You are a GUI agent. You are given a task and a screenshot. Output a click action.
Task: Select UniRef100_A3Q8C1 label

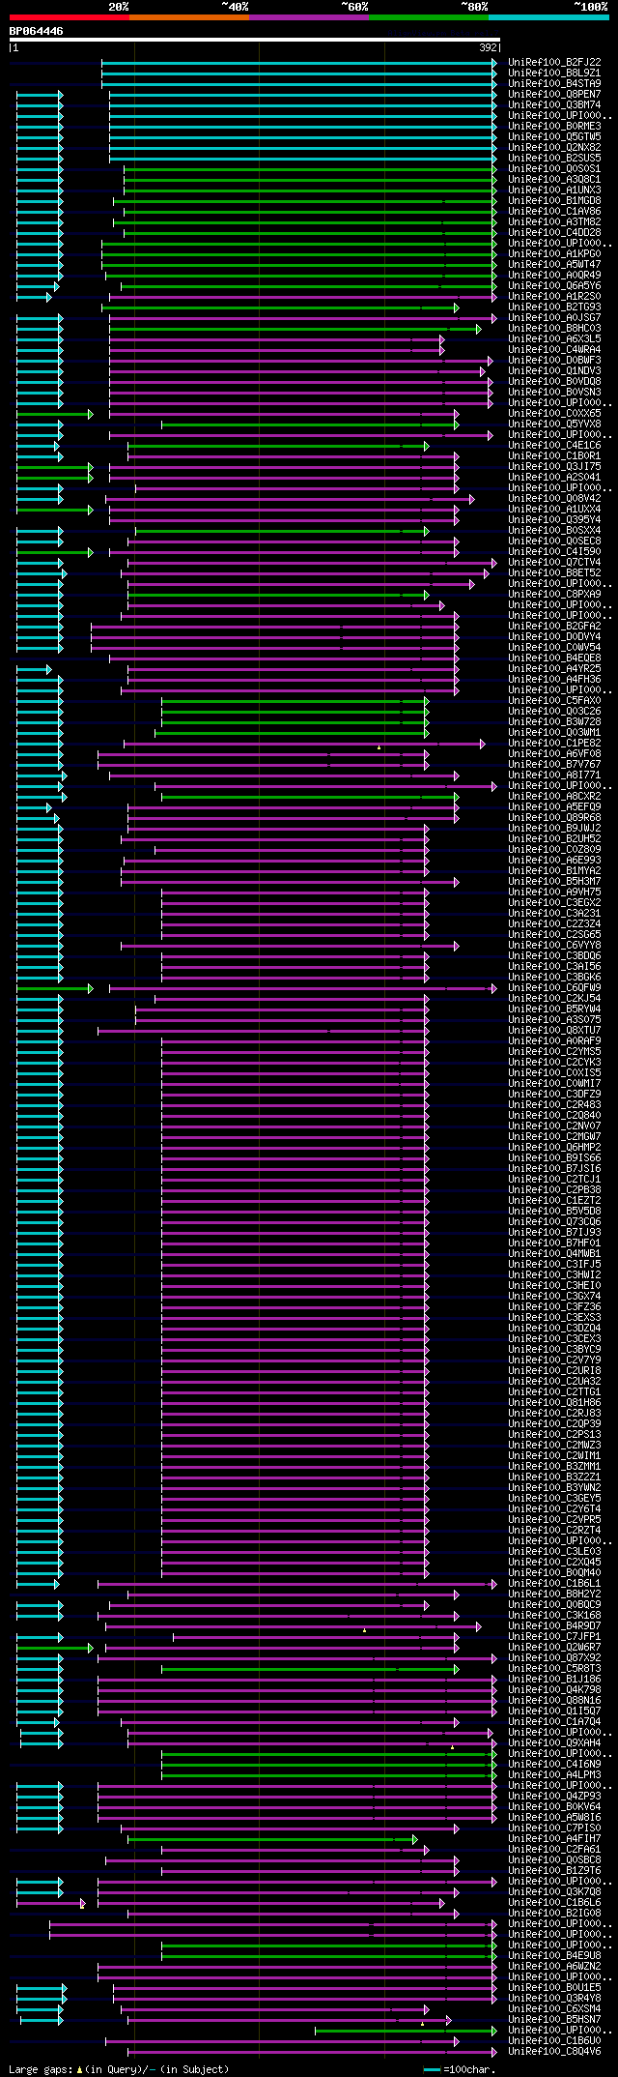coord(554,179)
